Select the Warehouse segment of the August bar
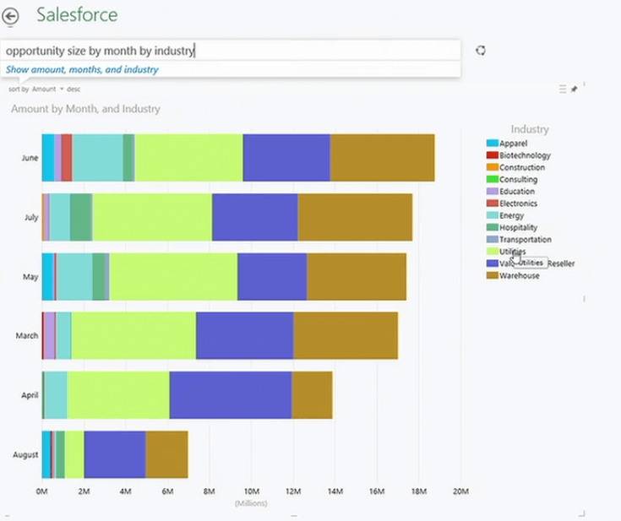Screen dimensions: 621x521 (166, 454)
